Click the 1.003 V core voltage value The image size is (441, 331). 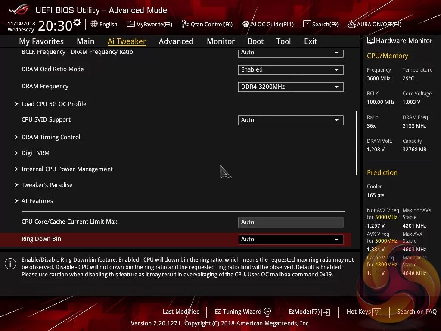pos(411,102)
